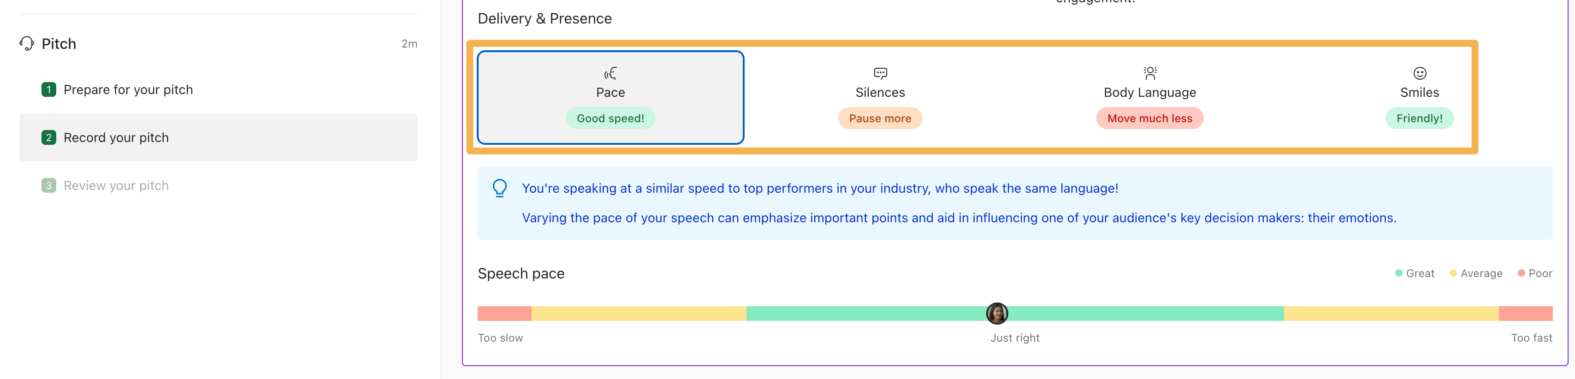Click the Pause more badge
Image resolution: width=1575 pixels, height=379 pixels.
click(880, 118)
